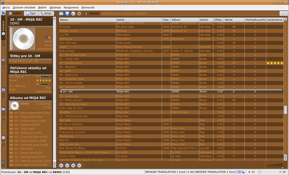The height and width of the screenshot is (175, 289).
Task: Switch to the Text lyrics tab
Action: point(31,14)
